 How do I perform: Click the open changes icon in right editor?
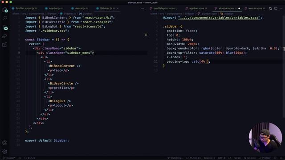click(270, 8)
